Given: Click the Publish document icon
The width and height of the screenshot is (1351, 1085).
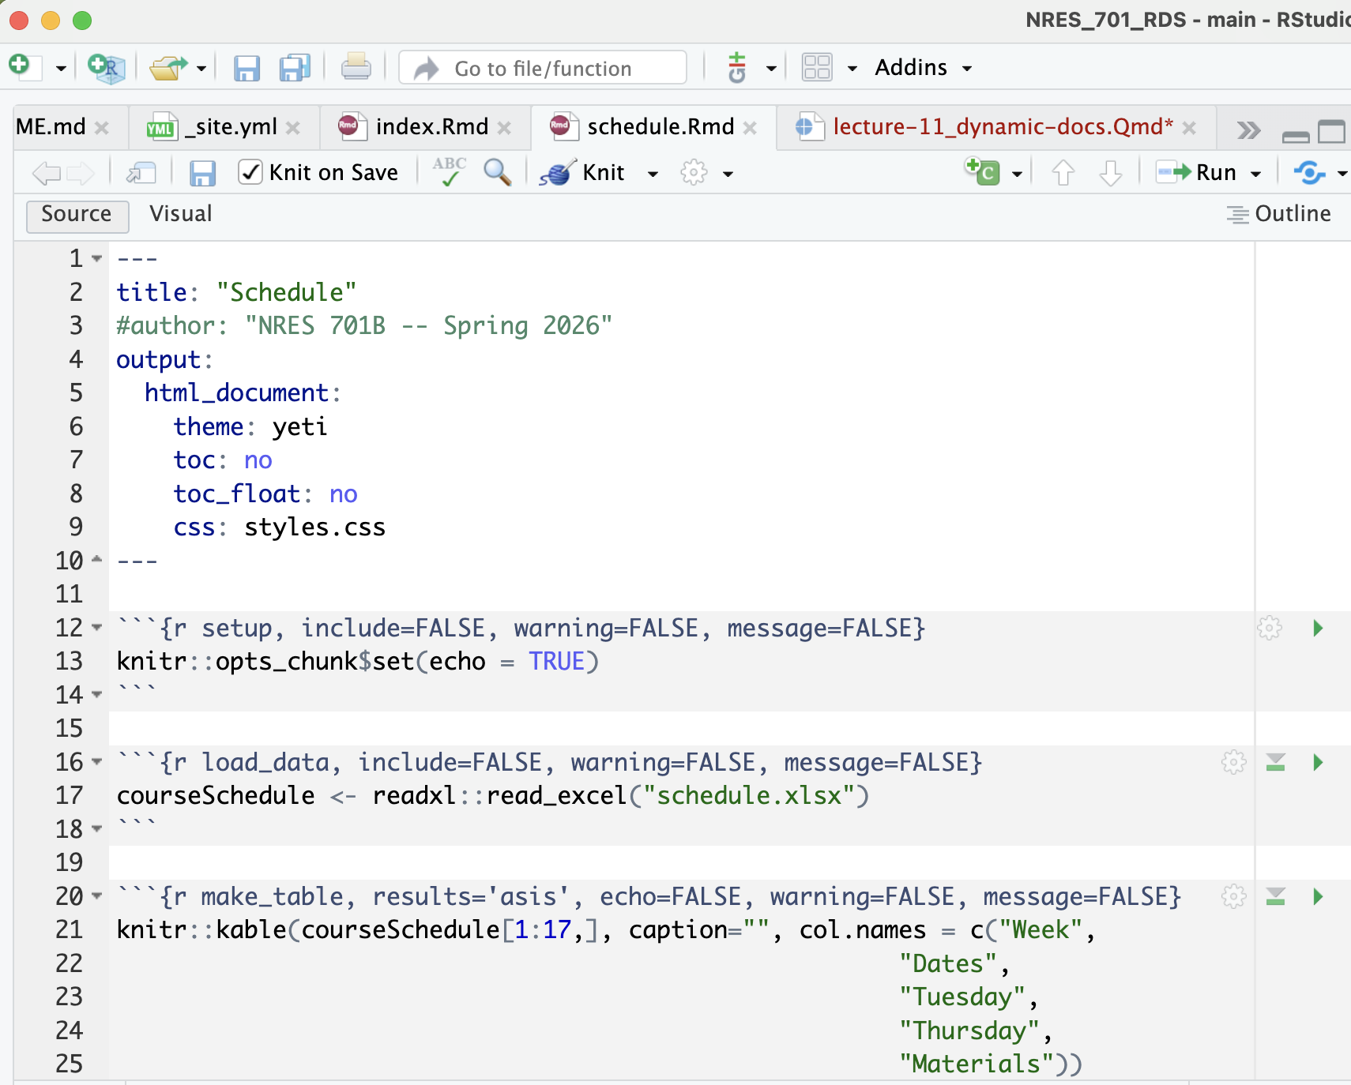Looking at the screenshot, I should [1309, 172].
